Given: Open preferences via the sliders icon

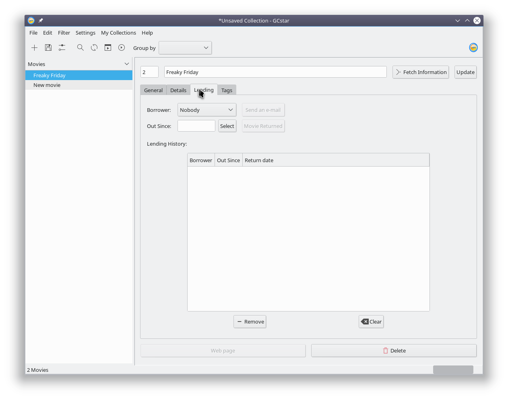Looking at the screenshot, I should click(62, 48).
